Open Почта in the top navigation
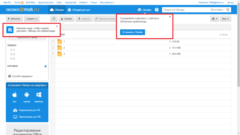This screenshot has width=240, height=135. point(17,2)
